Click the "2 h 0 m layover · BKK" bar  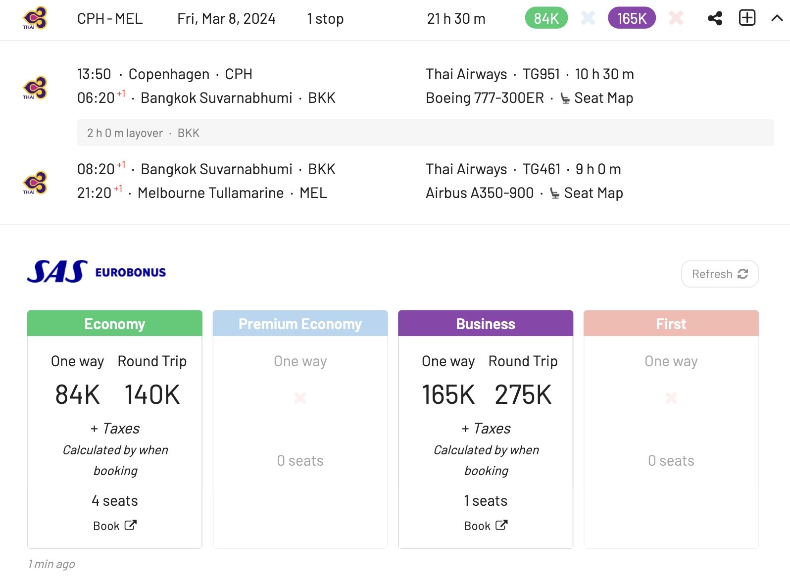[425, 133]
